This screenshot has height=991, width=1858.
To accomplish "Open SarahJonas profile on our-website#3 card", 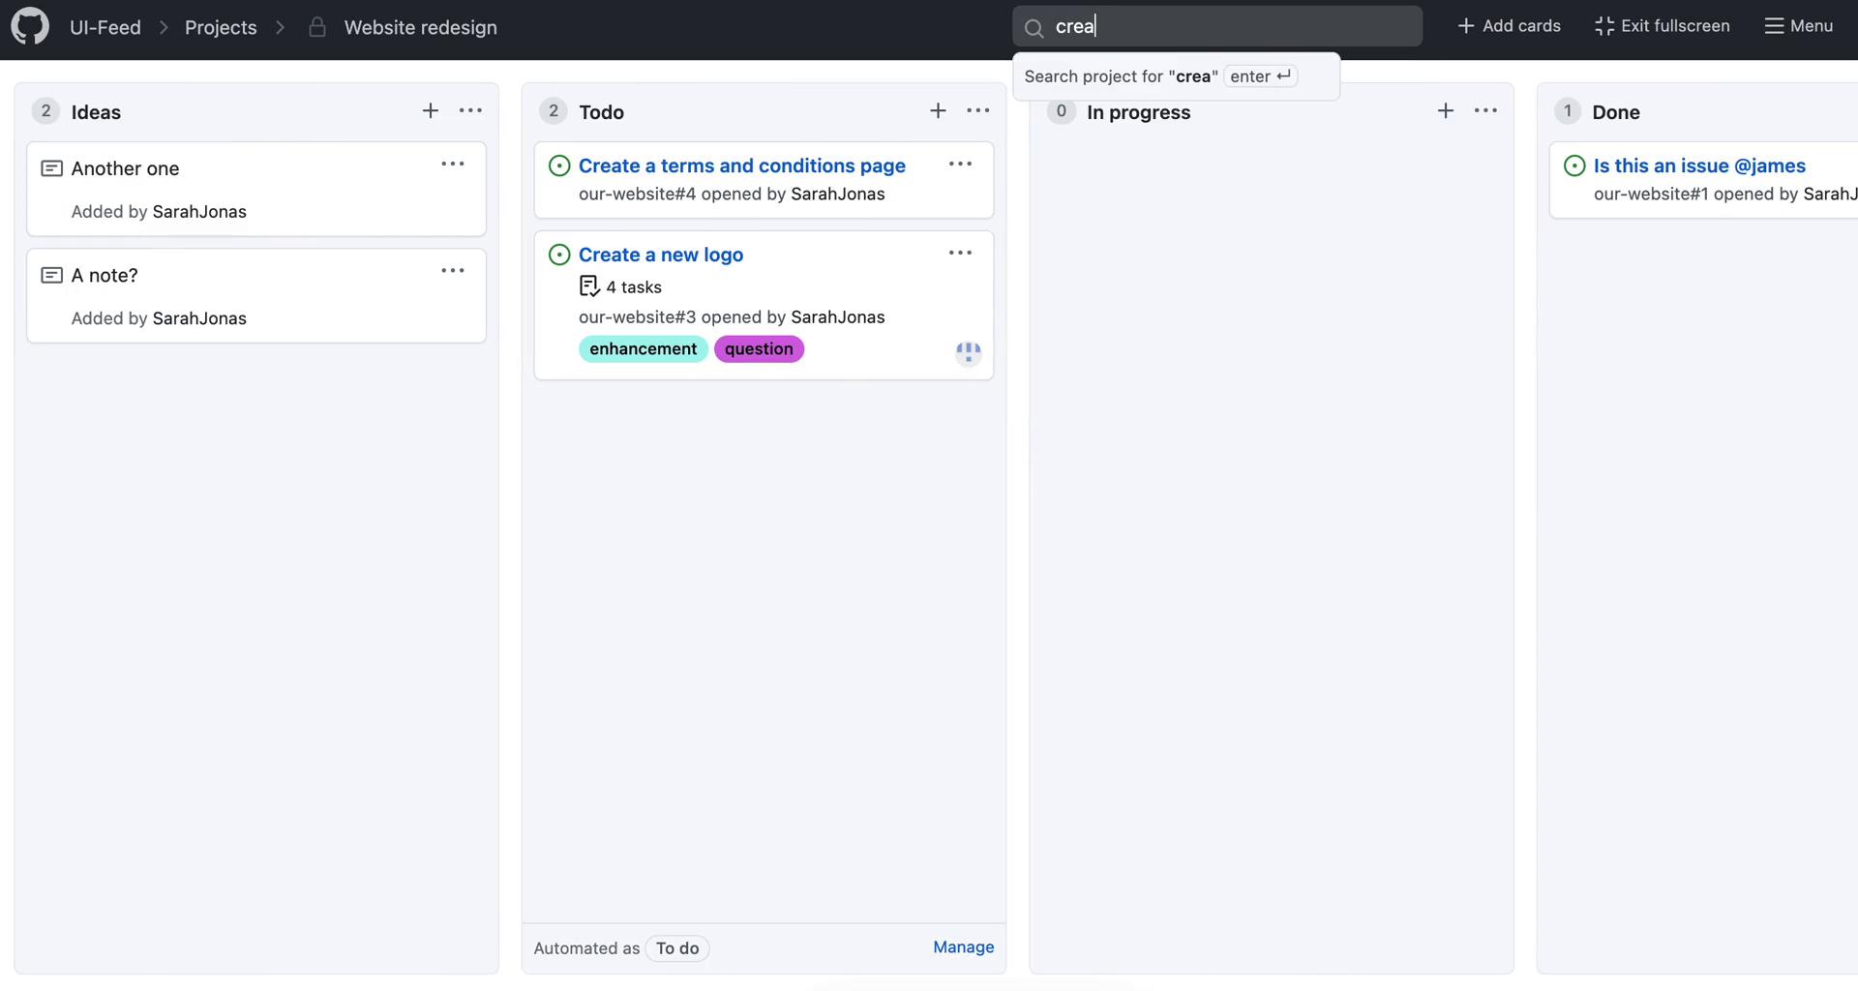I will coord(838,317).
